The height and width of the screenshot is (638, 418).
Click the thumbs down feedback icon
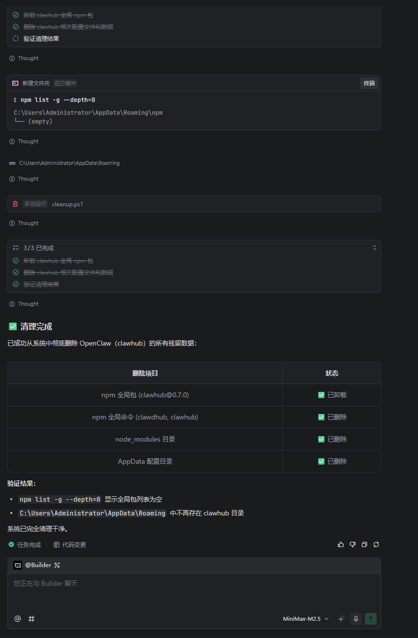pyautogui.click(x=353, y=544)
